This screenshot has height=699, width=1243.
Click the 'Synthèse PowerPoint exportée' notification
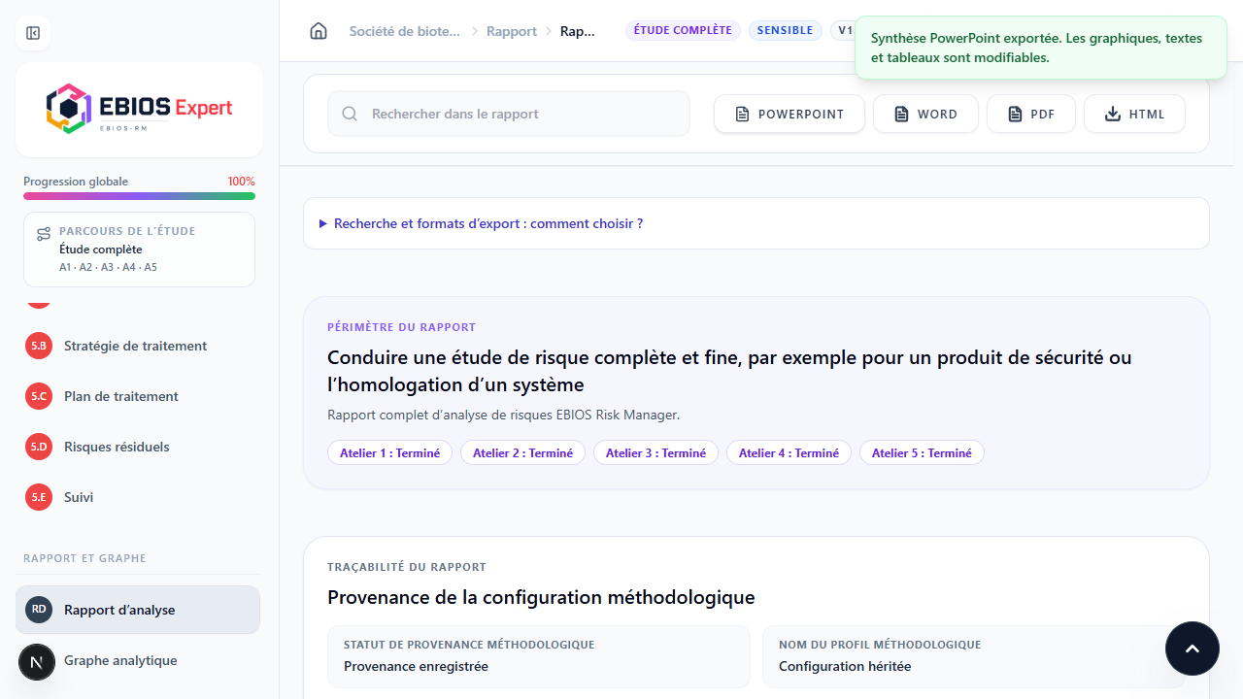coord(1041,48)
